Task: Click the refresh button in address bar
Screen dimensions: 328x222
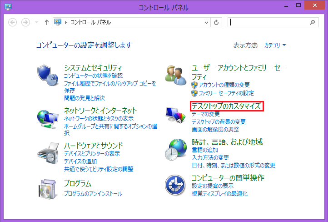Action: [217, 22]
